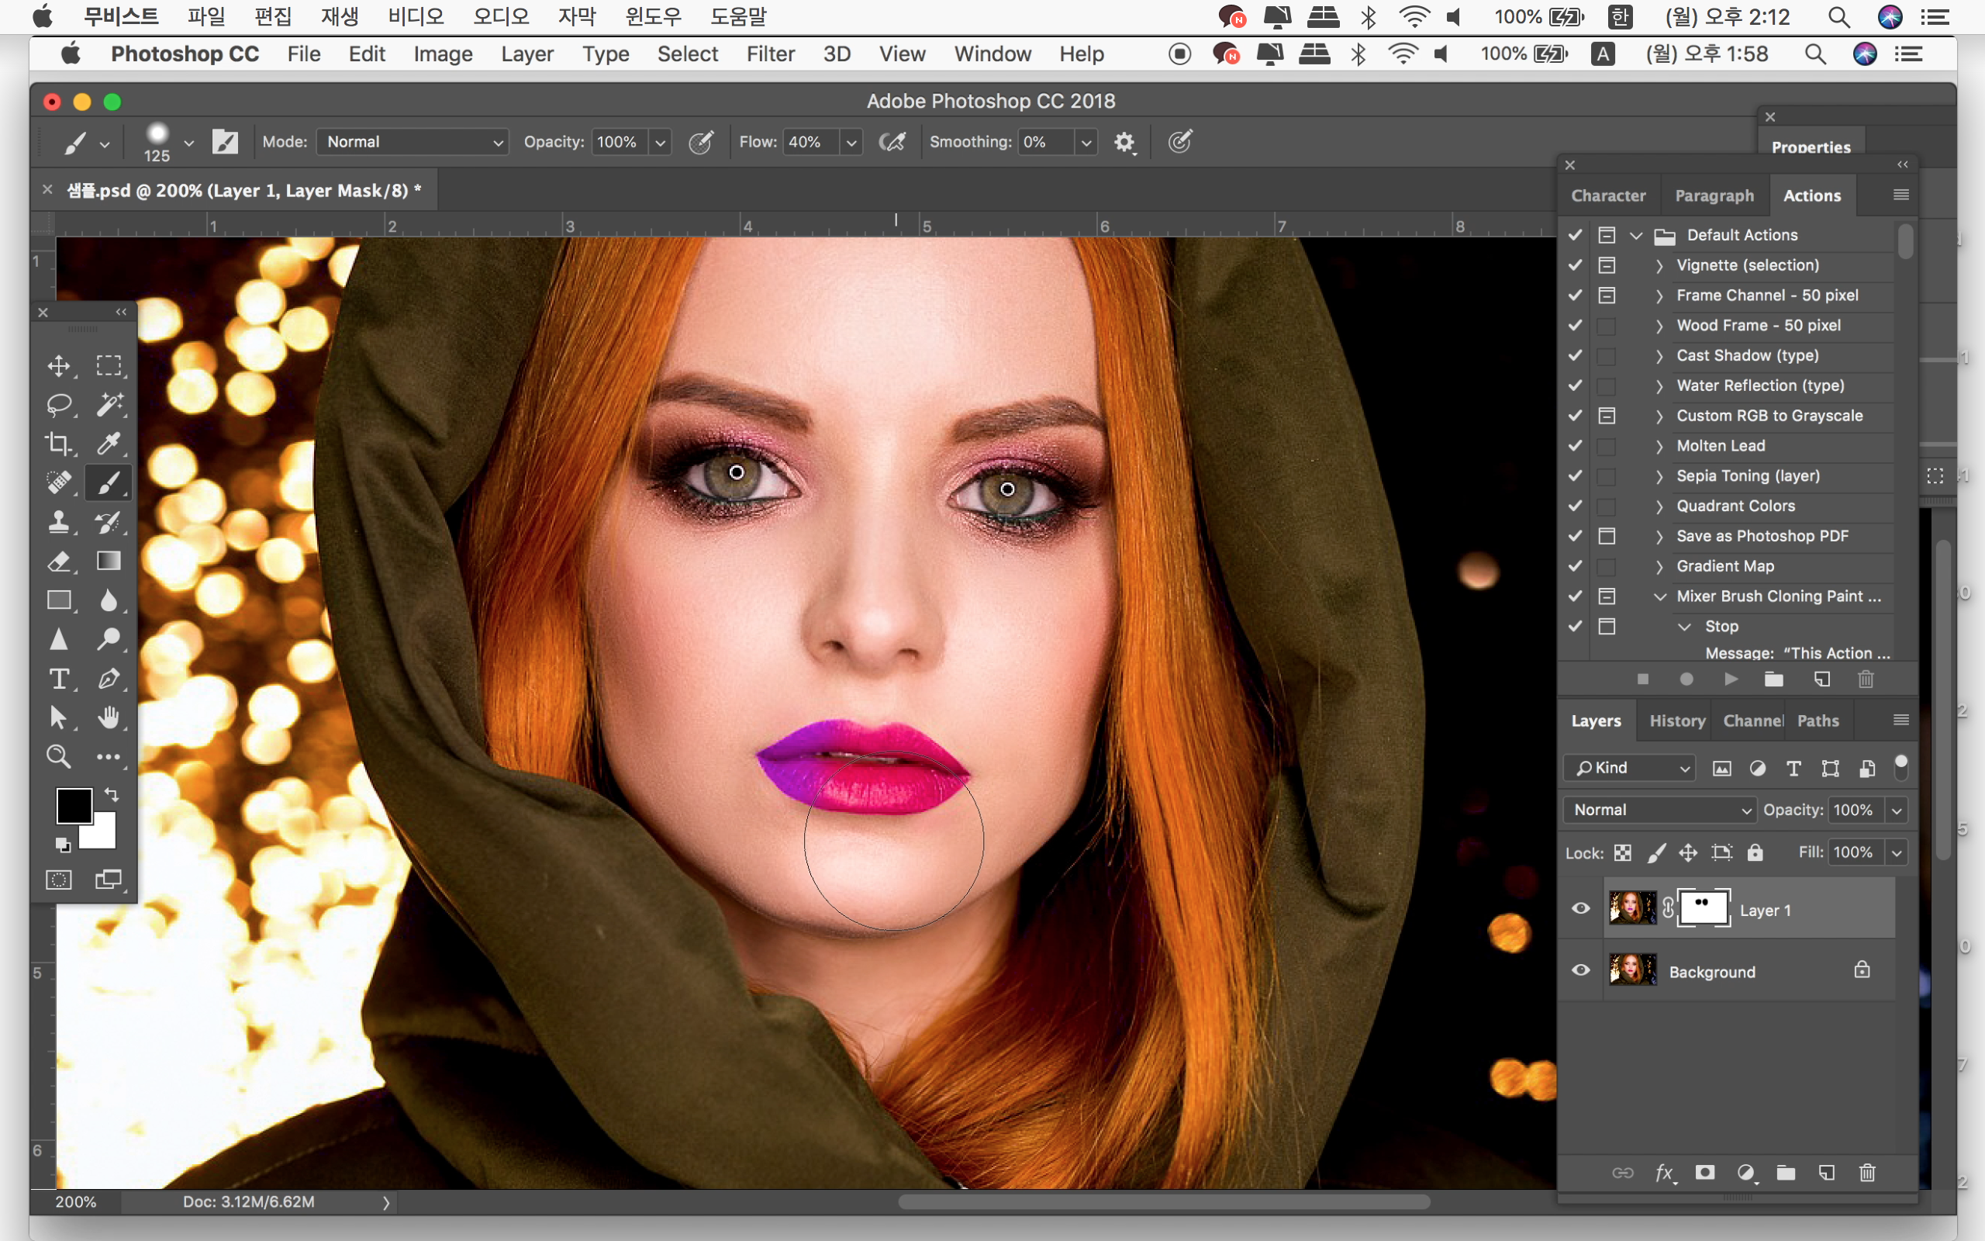This screenshot has height=1241, width=1985.
Task: Open the brush Mode dropdown
Action: coord(413,142)
